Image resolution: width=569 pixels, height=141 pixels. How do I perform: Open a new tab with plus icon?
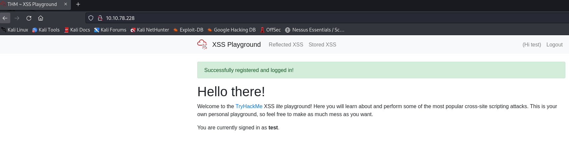coord(78,4)
